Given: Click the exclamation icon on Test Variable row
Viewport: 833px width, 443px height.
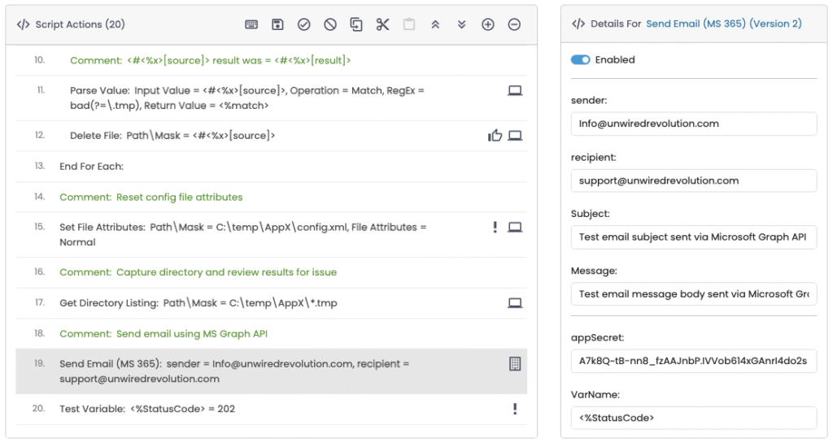Looking at the screenshot, I should point(515,409).
